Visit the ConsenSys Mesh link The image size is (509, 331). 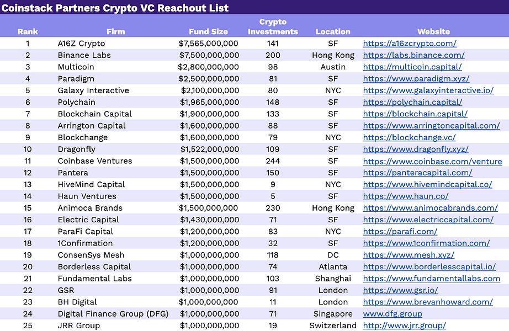coord(408,255)
